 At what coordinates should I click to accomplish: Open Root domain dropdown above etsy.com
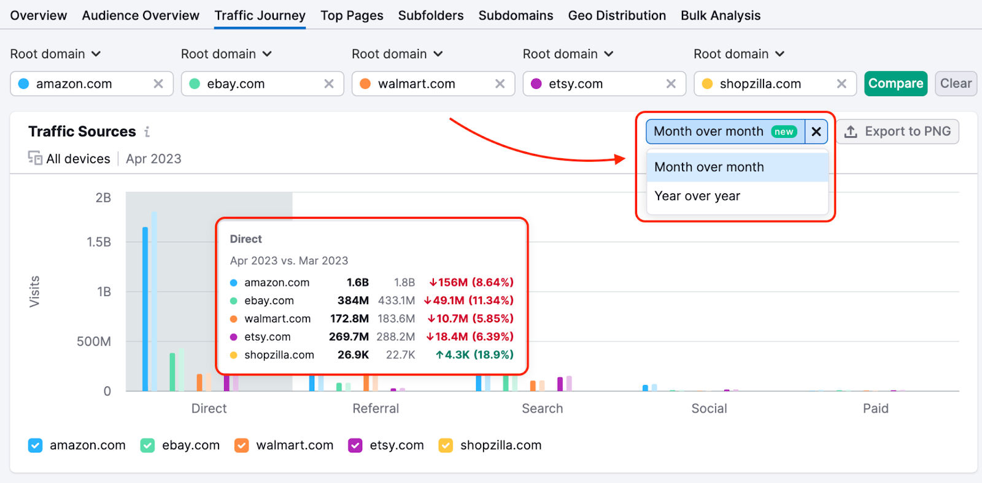tap(568, 54)
